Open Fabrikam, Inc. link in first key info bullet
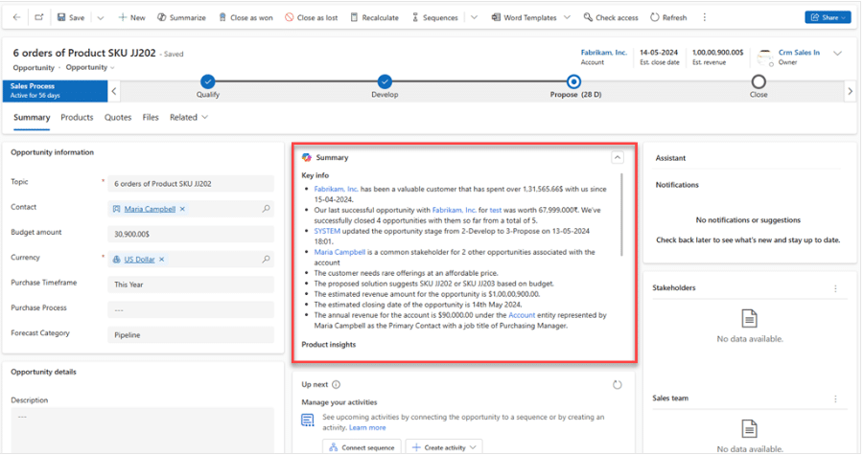Screen dimensions: 864x455 (337, 189)
